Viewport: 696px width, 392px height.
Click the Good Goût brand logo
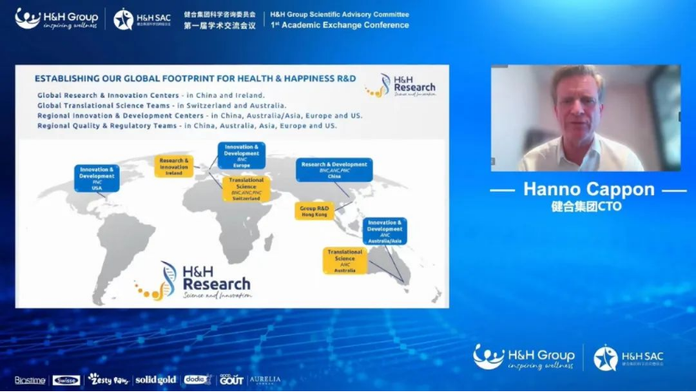tap(231, 379)
